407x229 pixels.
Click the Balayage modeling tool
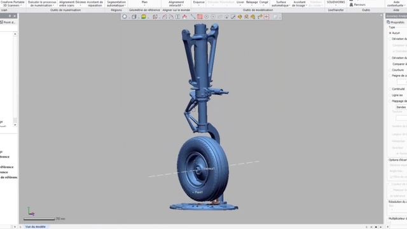click(252, 3)
